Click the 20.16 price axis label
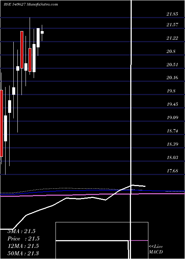185x259 pixels. pos(172,78)
